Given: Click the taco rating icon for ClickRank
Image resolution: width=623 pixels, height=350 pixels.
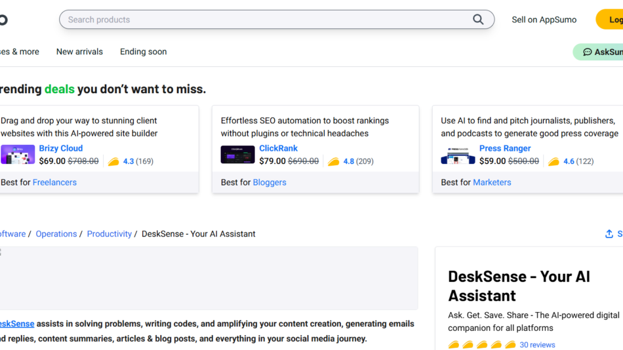Looking at the screenshot, I should click(334, 161).
